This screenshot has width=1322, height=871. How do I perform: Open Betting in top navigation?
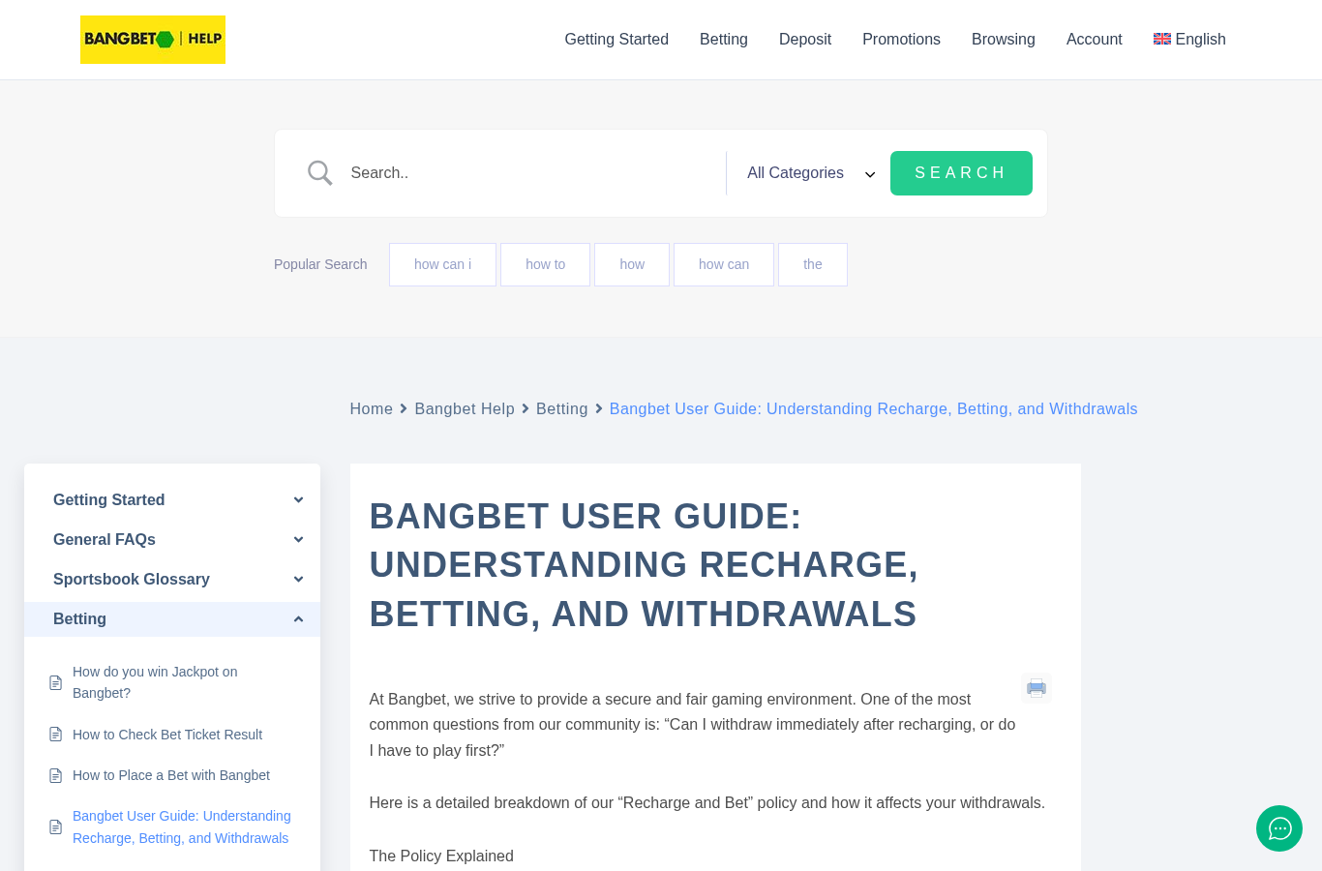click(x=724, y=40)
